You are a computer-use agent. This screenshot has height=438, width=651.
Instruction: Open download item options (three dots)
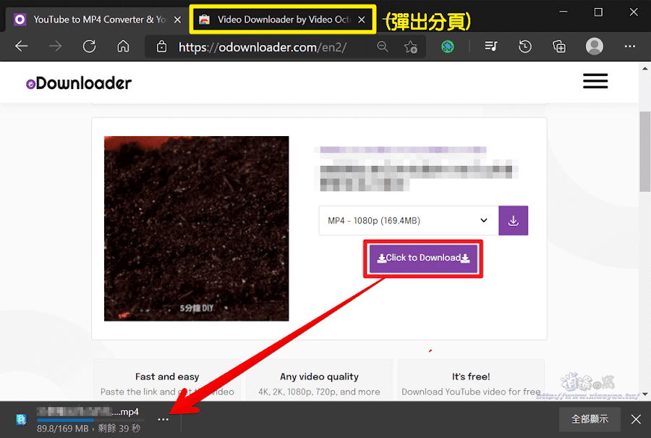click(x=163, y=419)
